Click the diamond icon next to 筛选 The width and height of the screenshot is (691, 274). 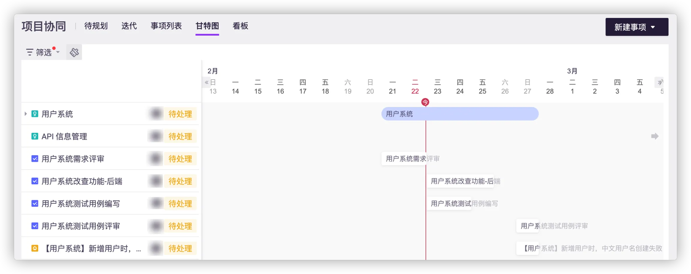(74, 52)
